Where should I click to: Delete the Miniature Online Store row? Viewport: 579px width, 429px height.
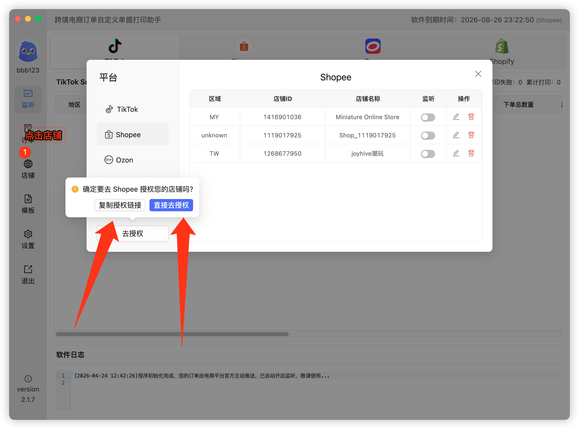click(471, 117)
